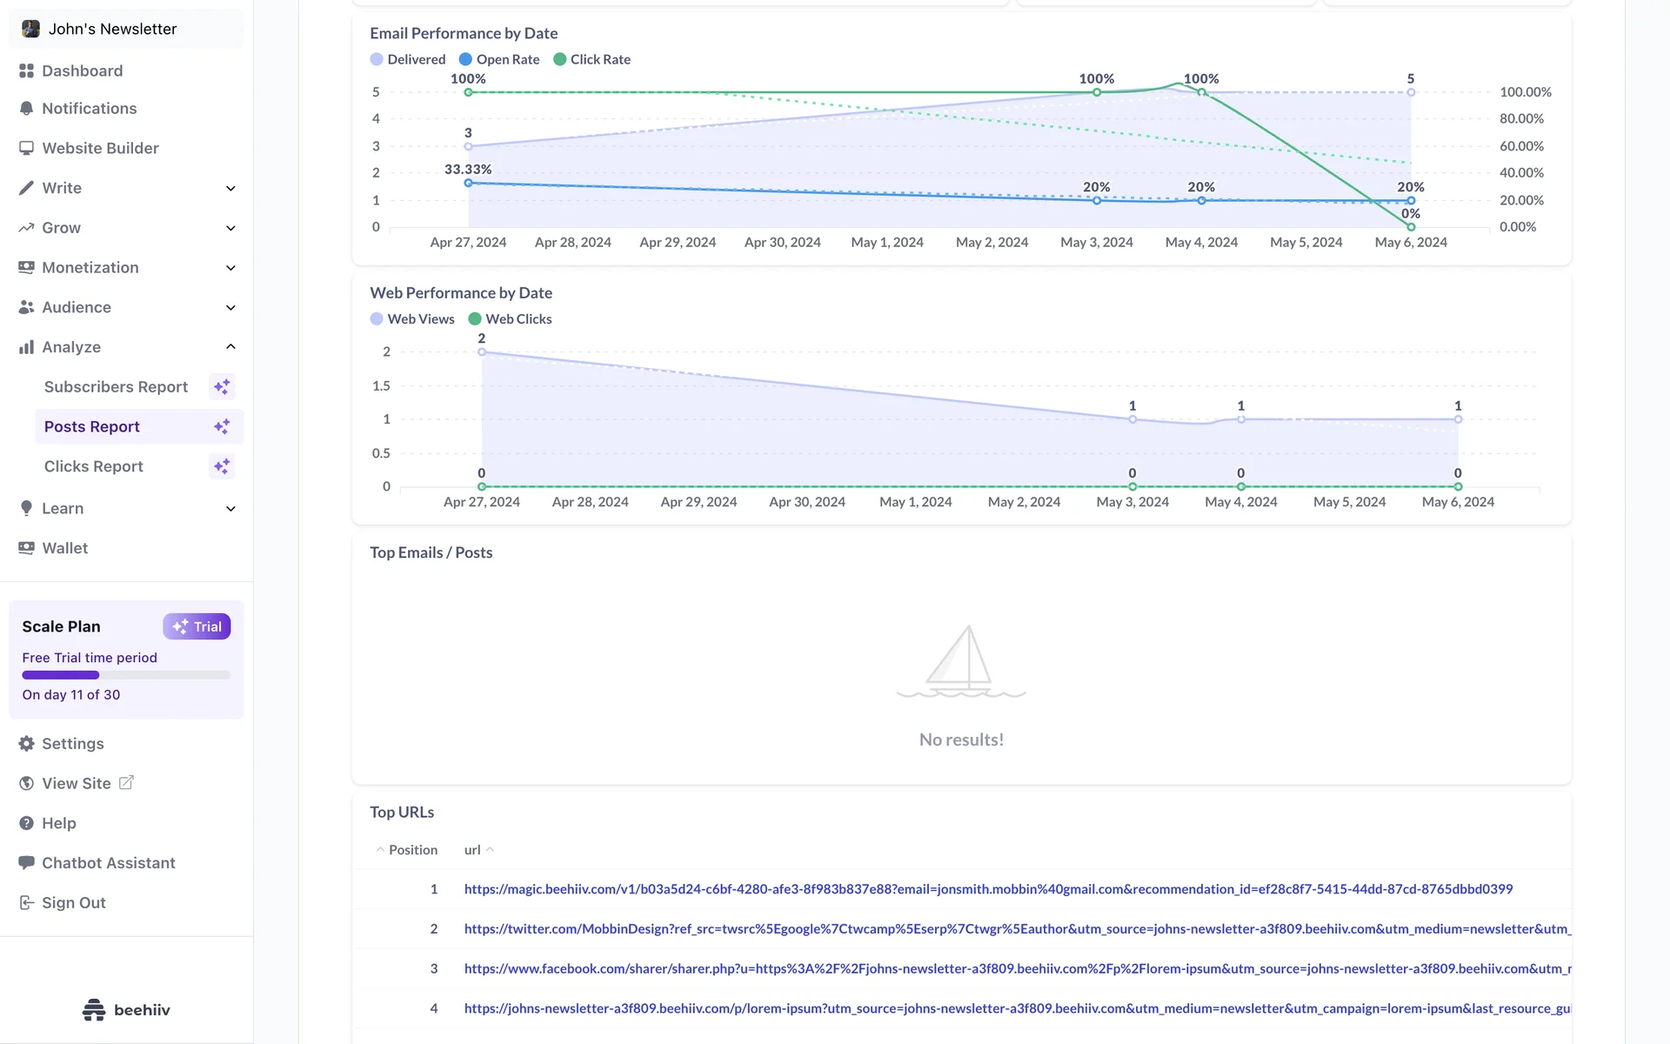This screenshot has height=1044, width=1670.
Task: Click sparkle icon beside Clicks Report
Action: [x=222, y=466]
